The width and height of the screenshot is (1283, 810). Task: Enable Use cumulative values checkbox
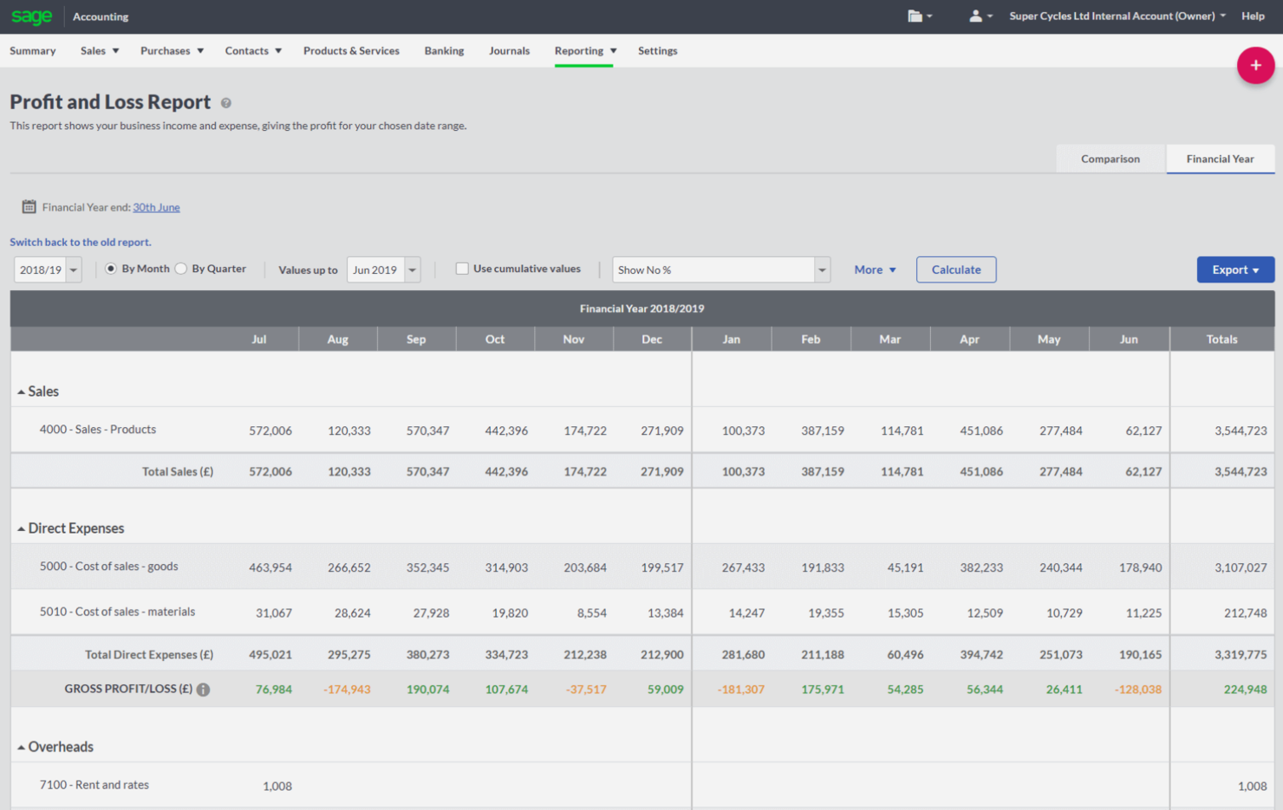click(x=462, y=269)
